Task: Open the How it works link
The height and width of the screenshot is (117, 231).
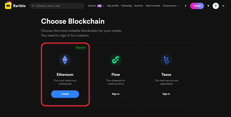Action: 153,6
